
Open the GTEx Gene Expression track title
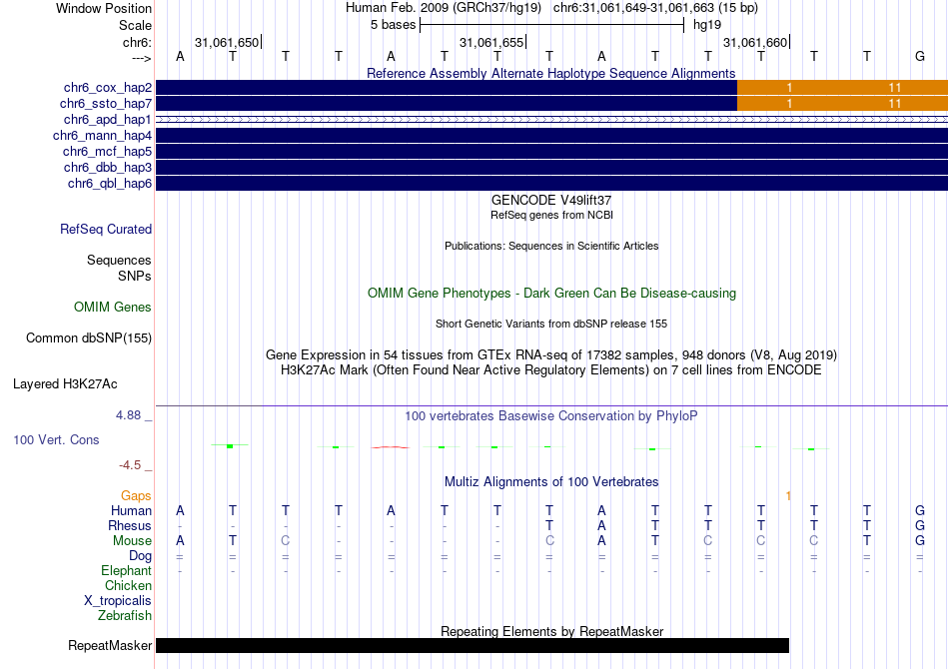tap(551, 355)
